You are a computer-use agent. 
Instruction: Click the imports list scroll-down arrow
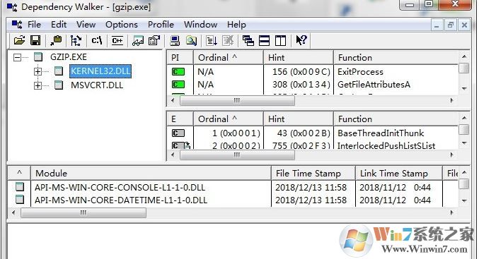[x=464, y=89]
